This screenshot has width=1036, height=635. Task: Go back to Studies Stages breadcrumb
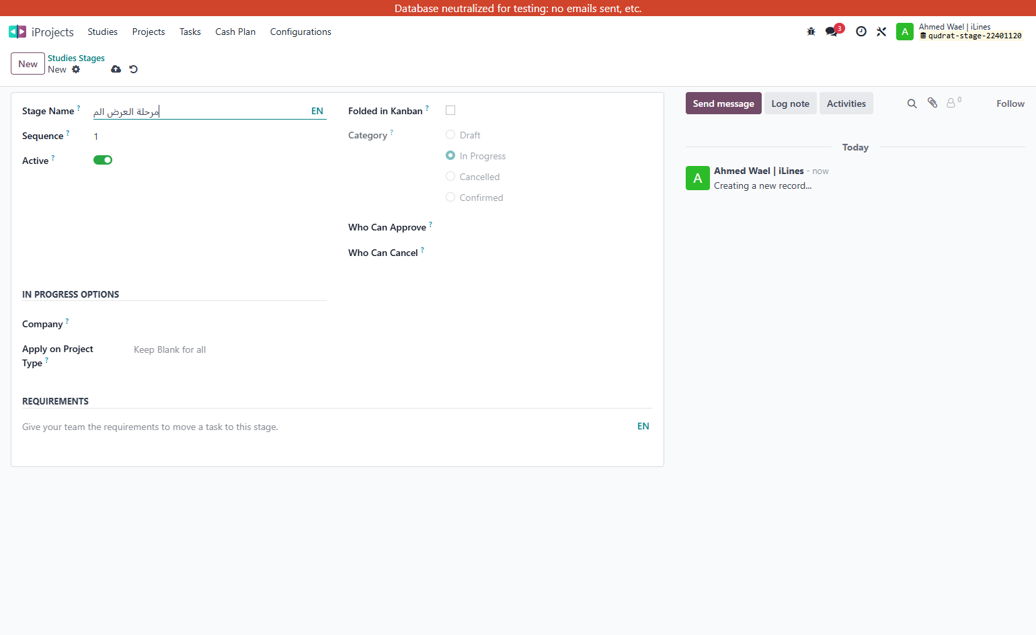(x=76, y=58)
